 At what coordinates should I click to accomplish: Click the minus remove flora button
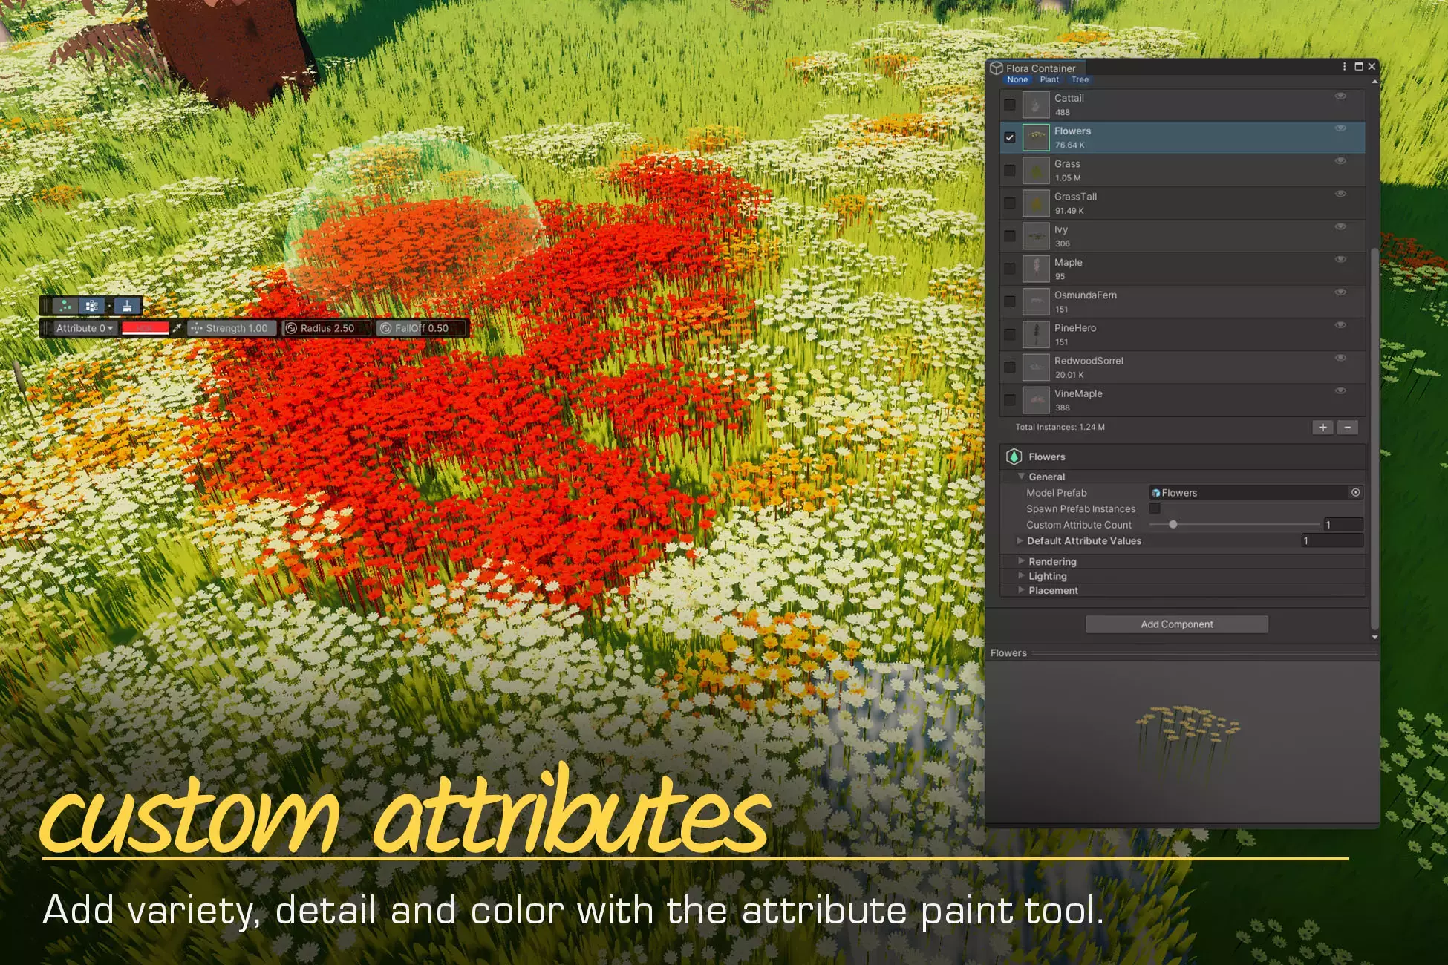pyautogui.click(x=1348, y=428)
